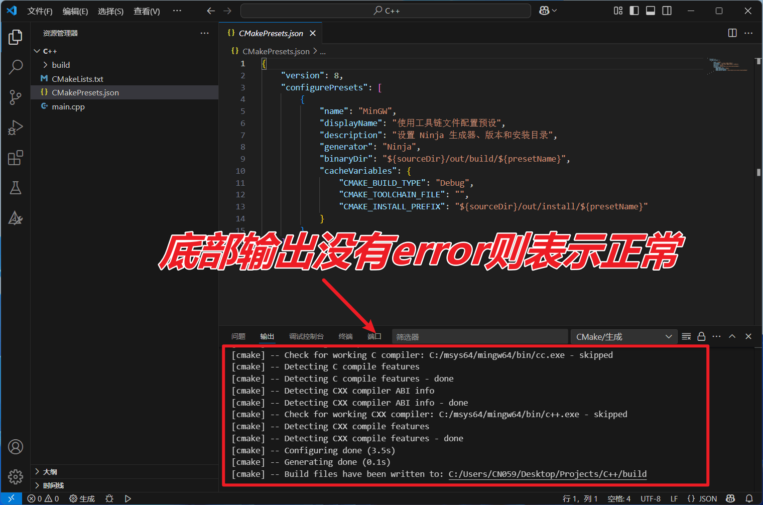Click the split editor right icon
Image resolution: width=763 pixels, height=505 pixels.
coord(732,33)
